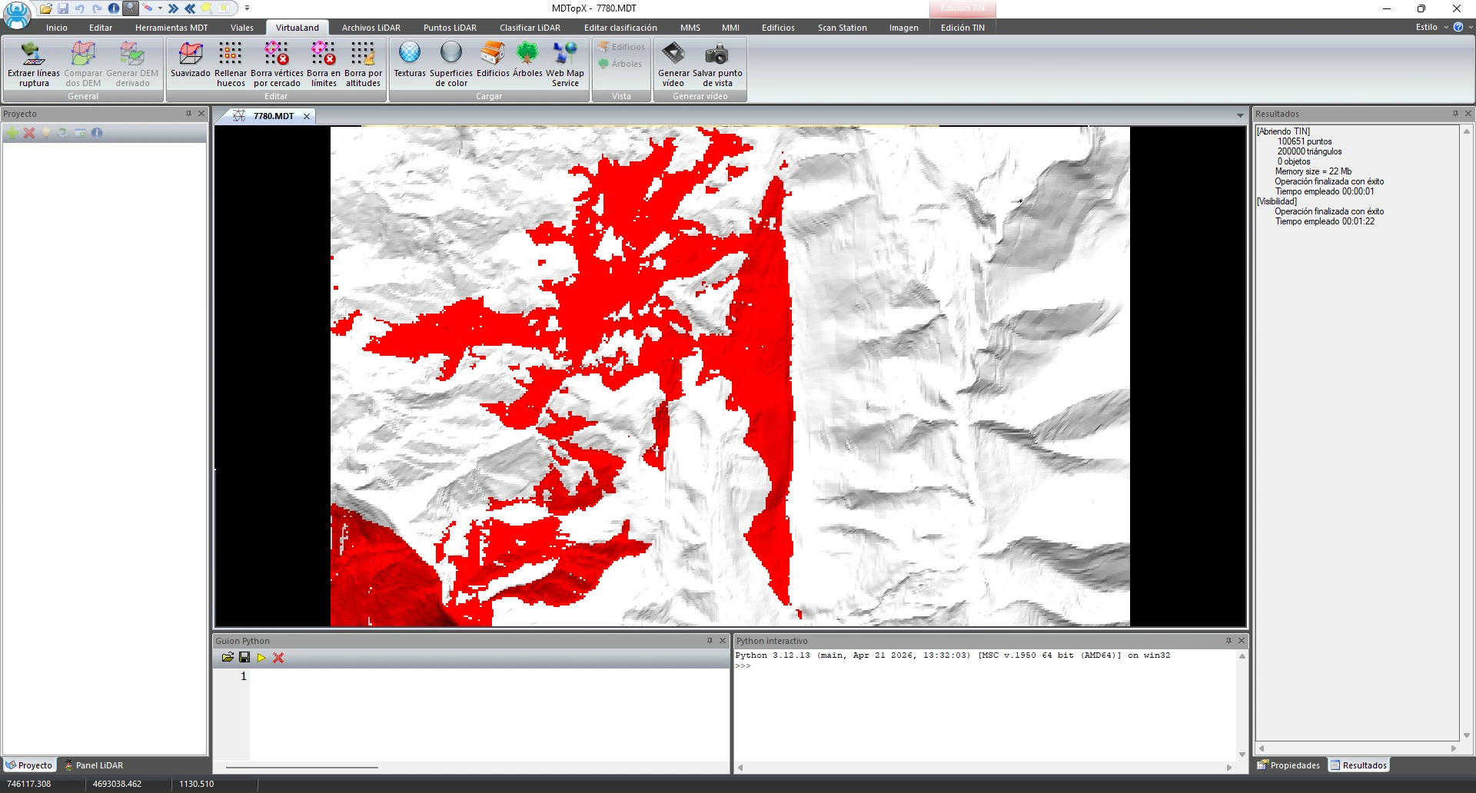This screenshot has width=1476, height=793.
Task: Switch to Edición TIN tab
Action: click(x=962, y=28)
